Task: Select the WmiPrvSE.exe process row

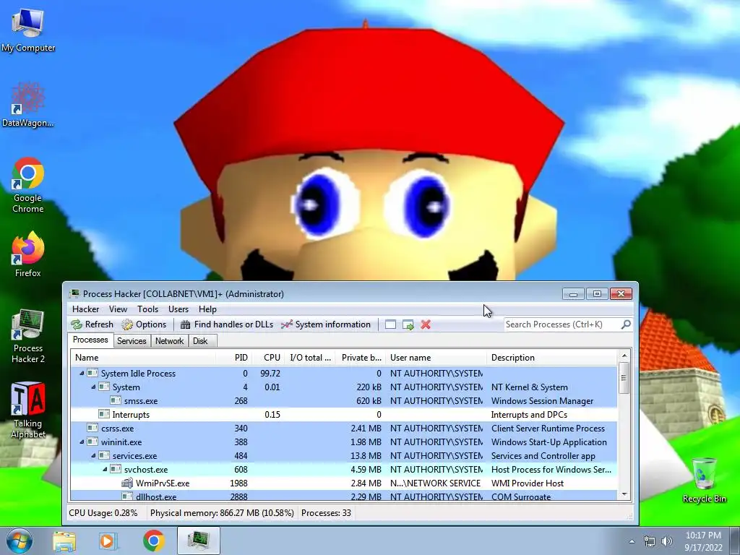Action: (343, 483)
